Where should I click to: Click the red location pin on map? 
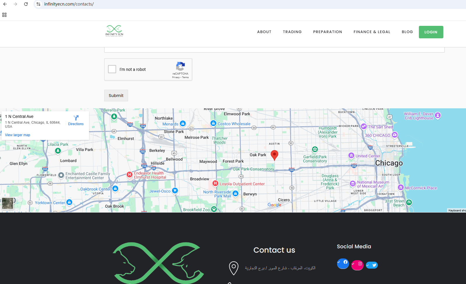274,155
